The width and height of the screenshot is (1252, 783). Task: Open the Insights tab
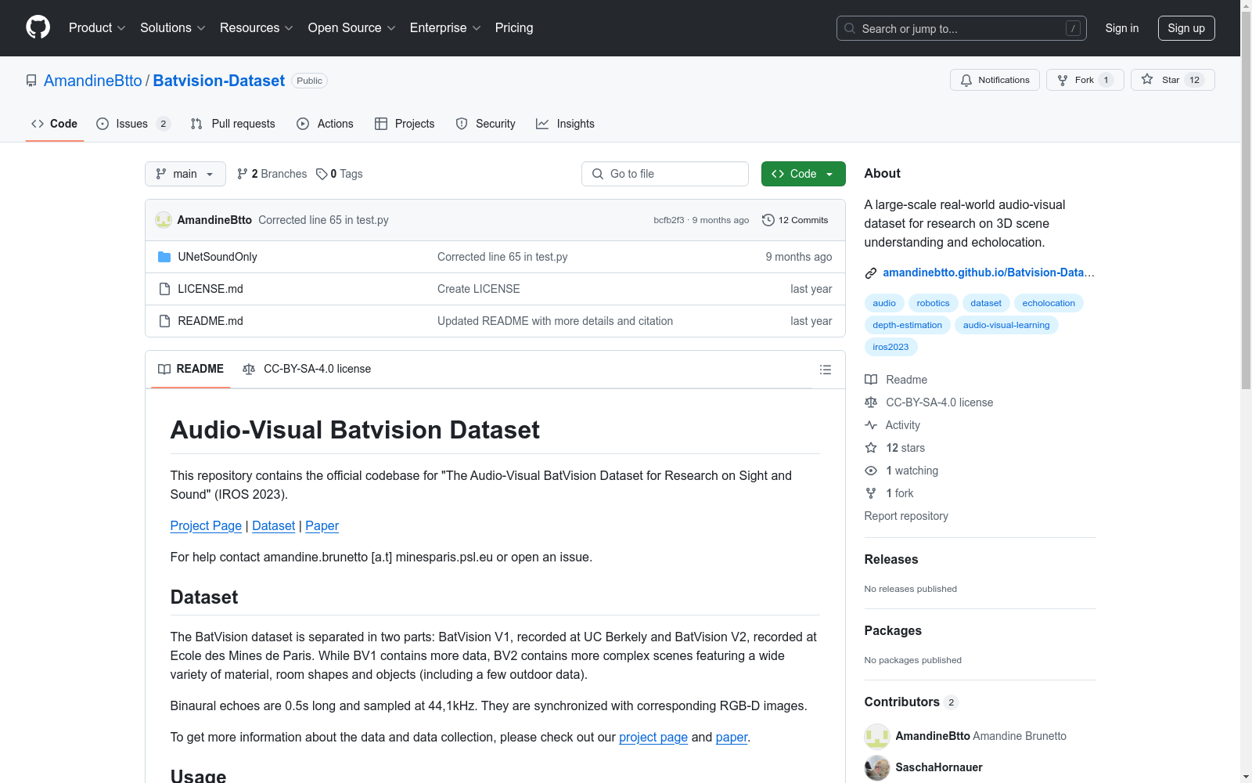tap(565, 124)
